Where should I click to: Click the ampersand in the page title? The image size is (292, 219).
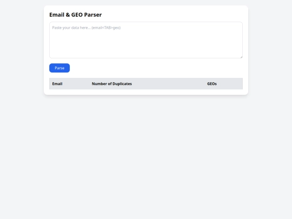pos(68,15)
